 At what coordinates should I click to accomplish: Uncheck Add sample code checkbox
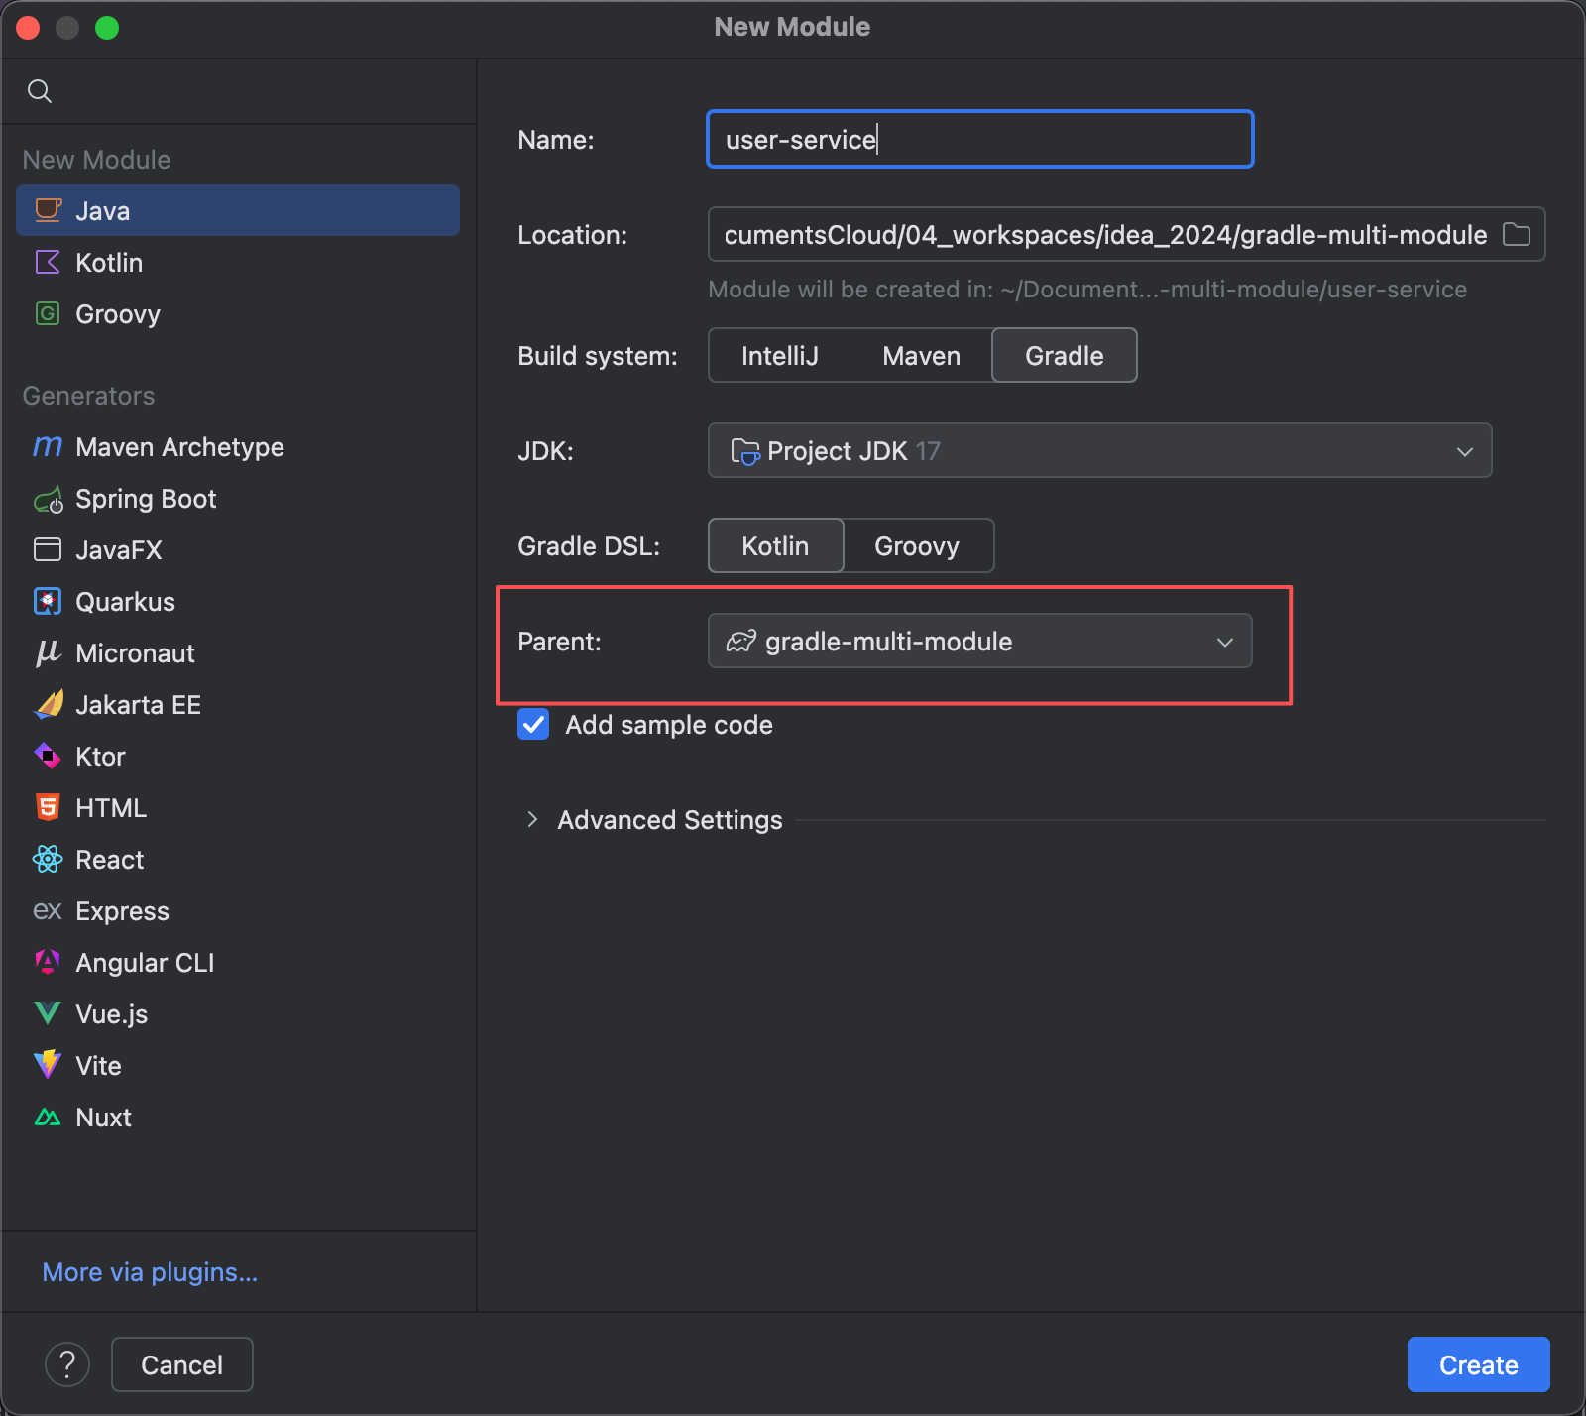533,725
